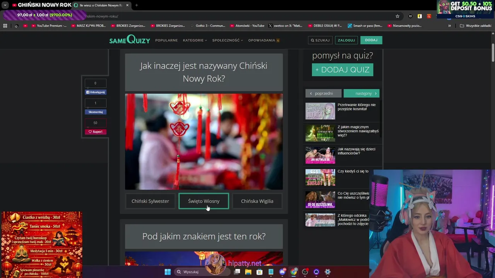495x278 pixels.
Task: Select the answer Chińska Wigilia
Action: click(x=257, y=201)
